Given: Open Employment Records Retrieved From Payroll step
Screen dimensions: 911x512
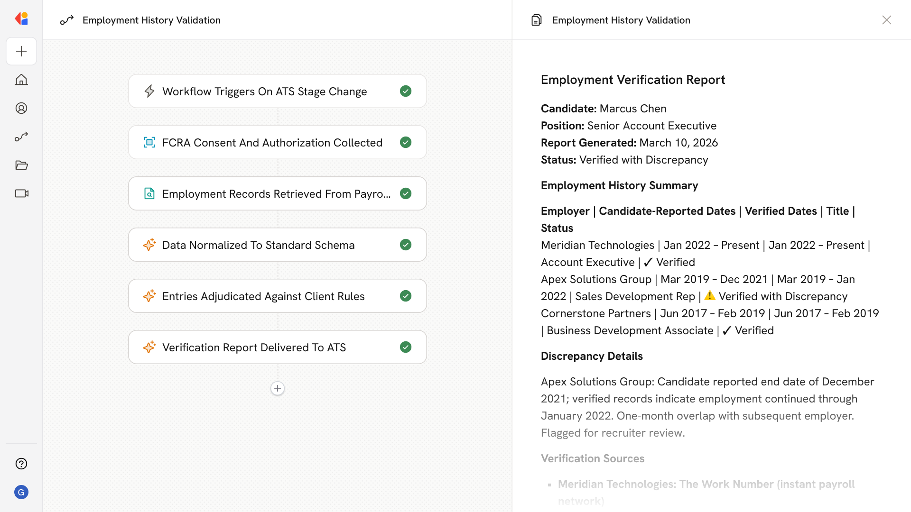Looking at the screenshot, I should tap(276, 193).
